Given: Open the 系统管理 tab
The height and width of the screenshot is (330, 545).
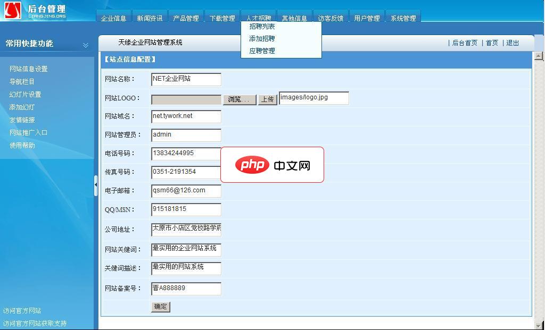Looking at the screenshot, I should 403,16.
